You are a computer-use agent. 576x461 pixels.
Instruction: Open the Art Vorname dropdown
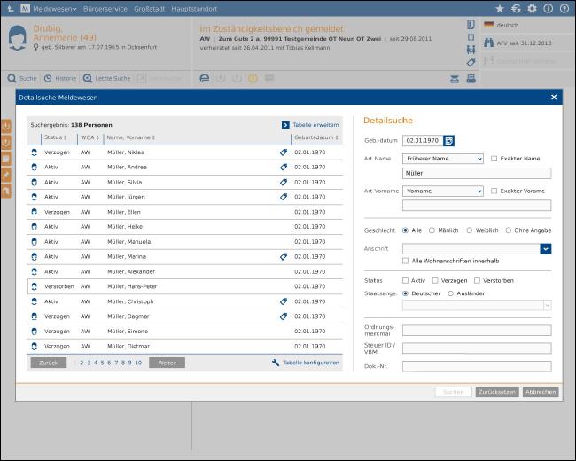[442, 191]
